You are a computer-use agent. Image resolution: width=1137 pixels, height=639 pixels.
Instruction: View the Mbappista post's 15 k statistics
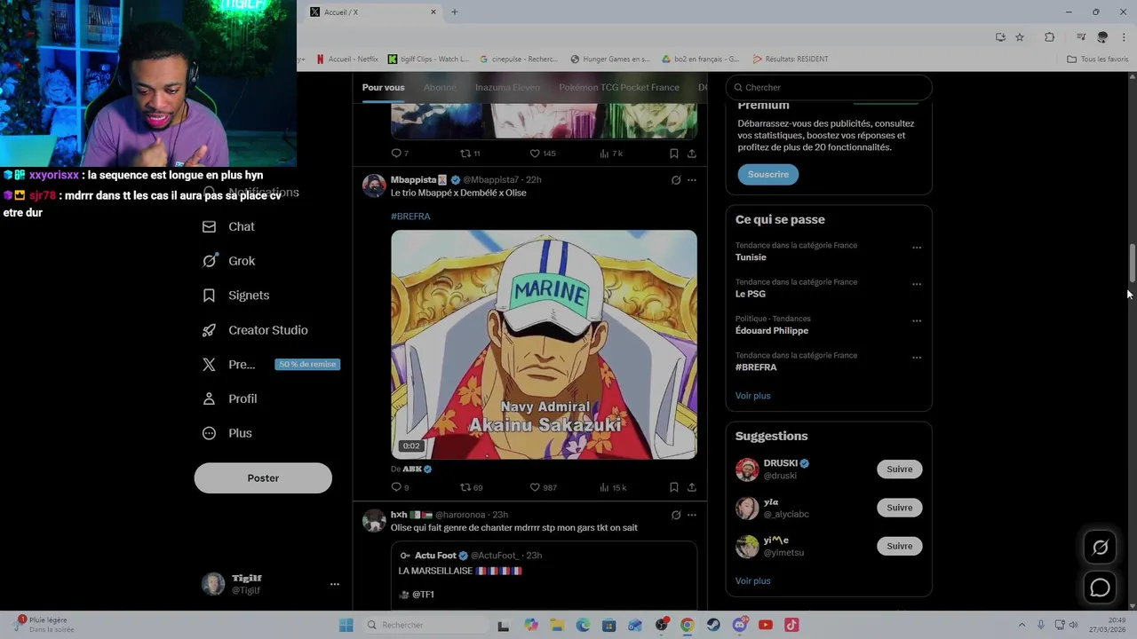[613, 487]
